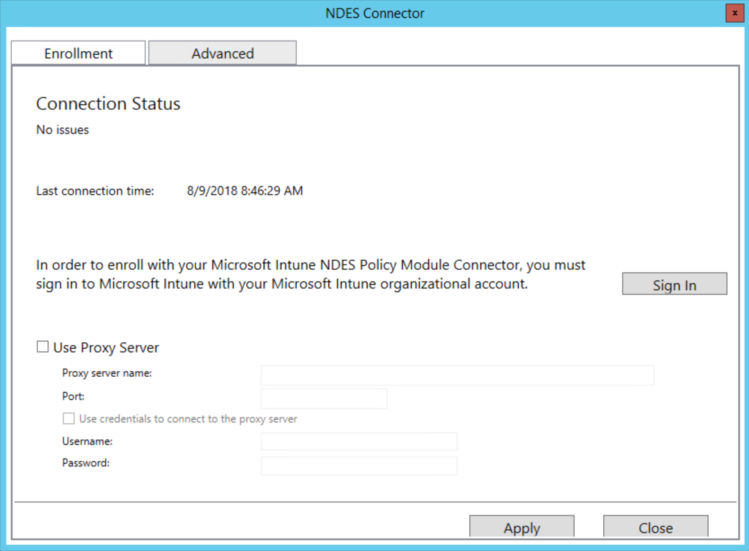Open the Advanced tab
749x551 pixels.
tap(223, 53)
